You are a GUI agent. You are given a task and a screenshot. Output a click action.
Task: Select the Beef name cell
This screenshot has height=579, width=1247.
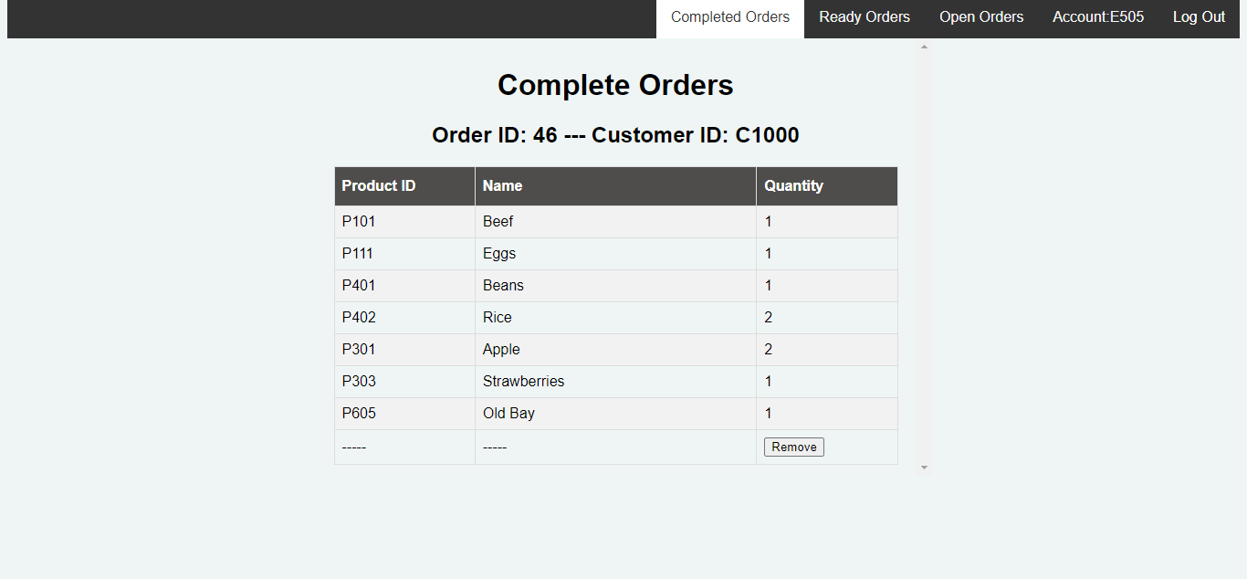[615, 222]
